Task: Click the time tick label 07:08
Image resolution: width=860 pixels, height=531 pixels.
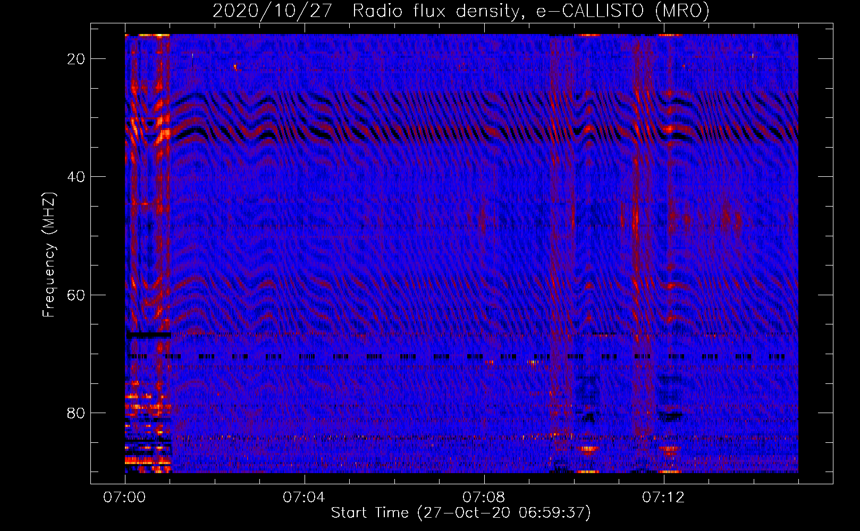Action: coord(484,497)
